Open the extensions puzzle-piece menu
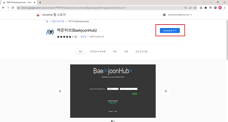 point(206,8)
